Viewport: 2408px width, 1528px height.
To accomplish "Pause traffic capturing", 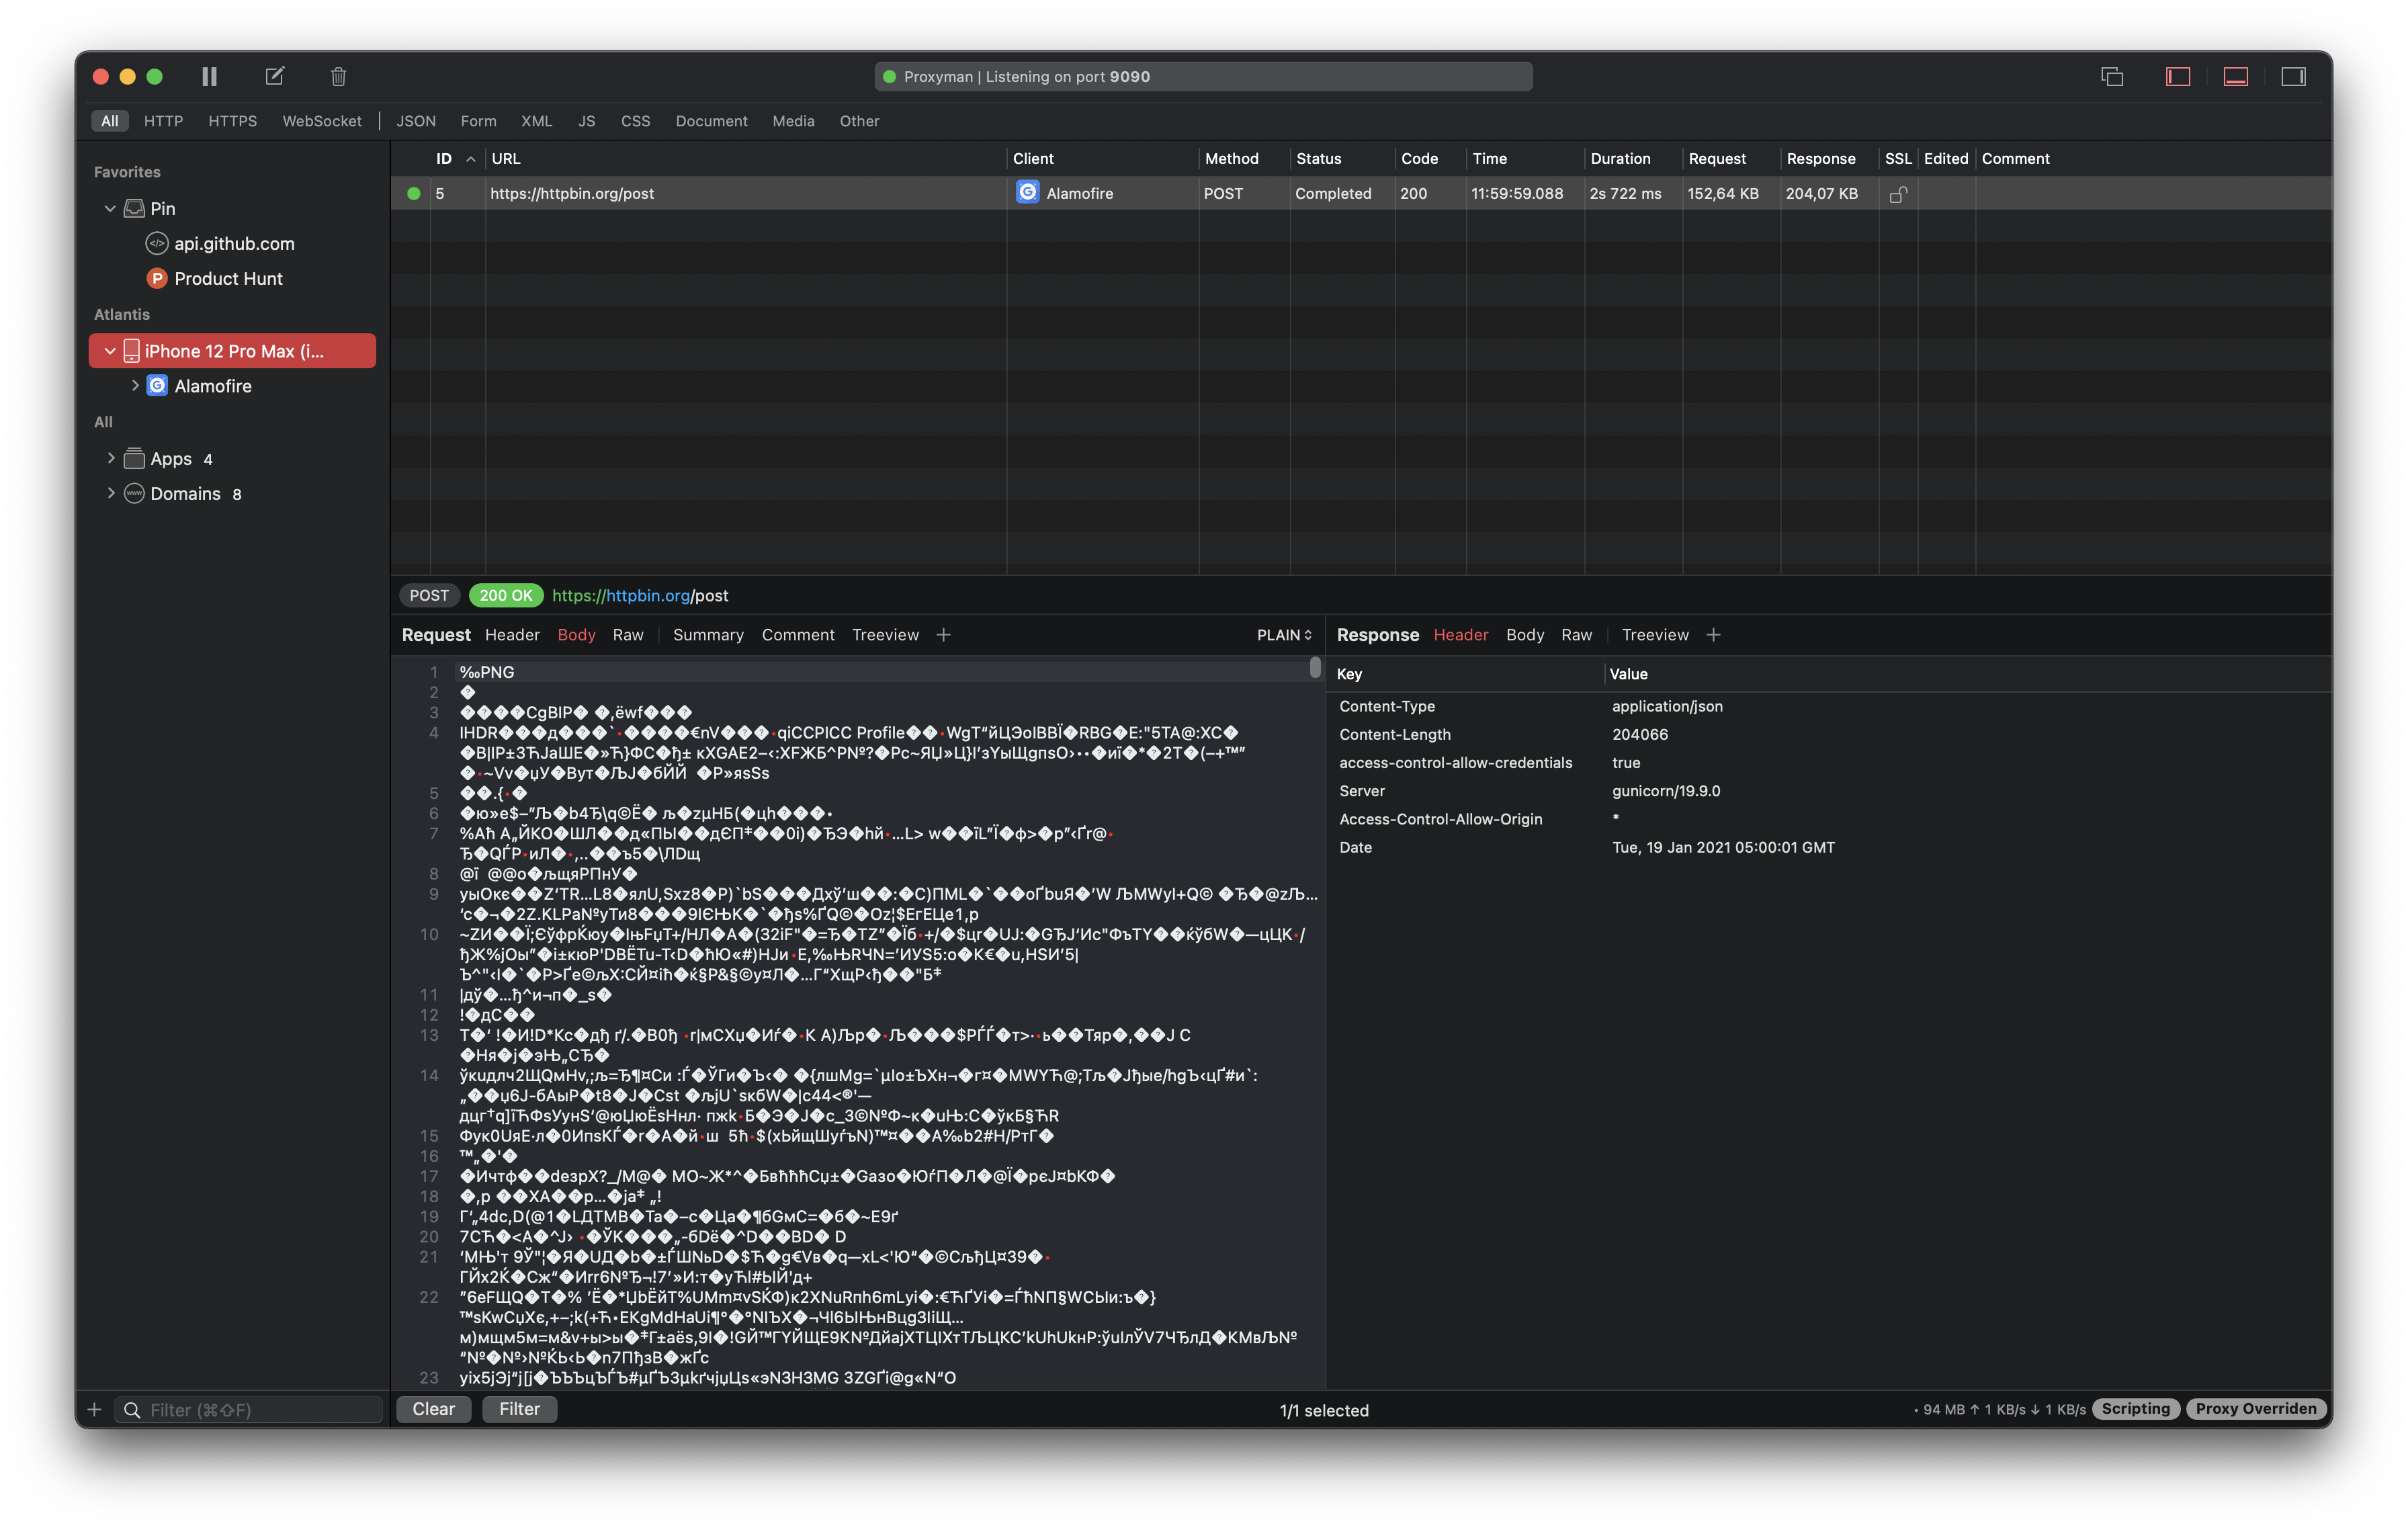I will pyautogui.click(x=209, y=76).
